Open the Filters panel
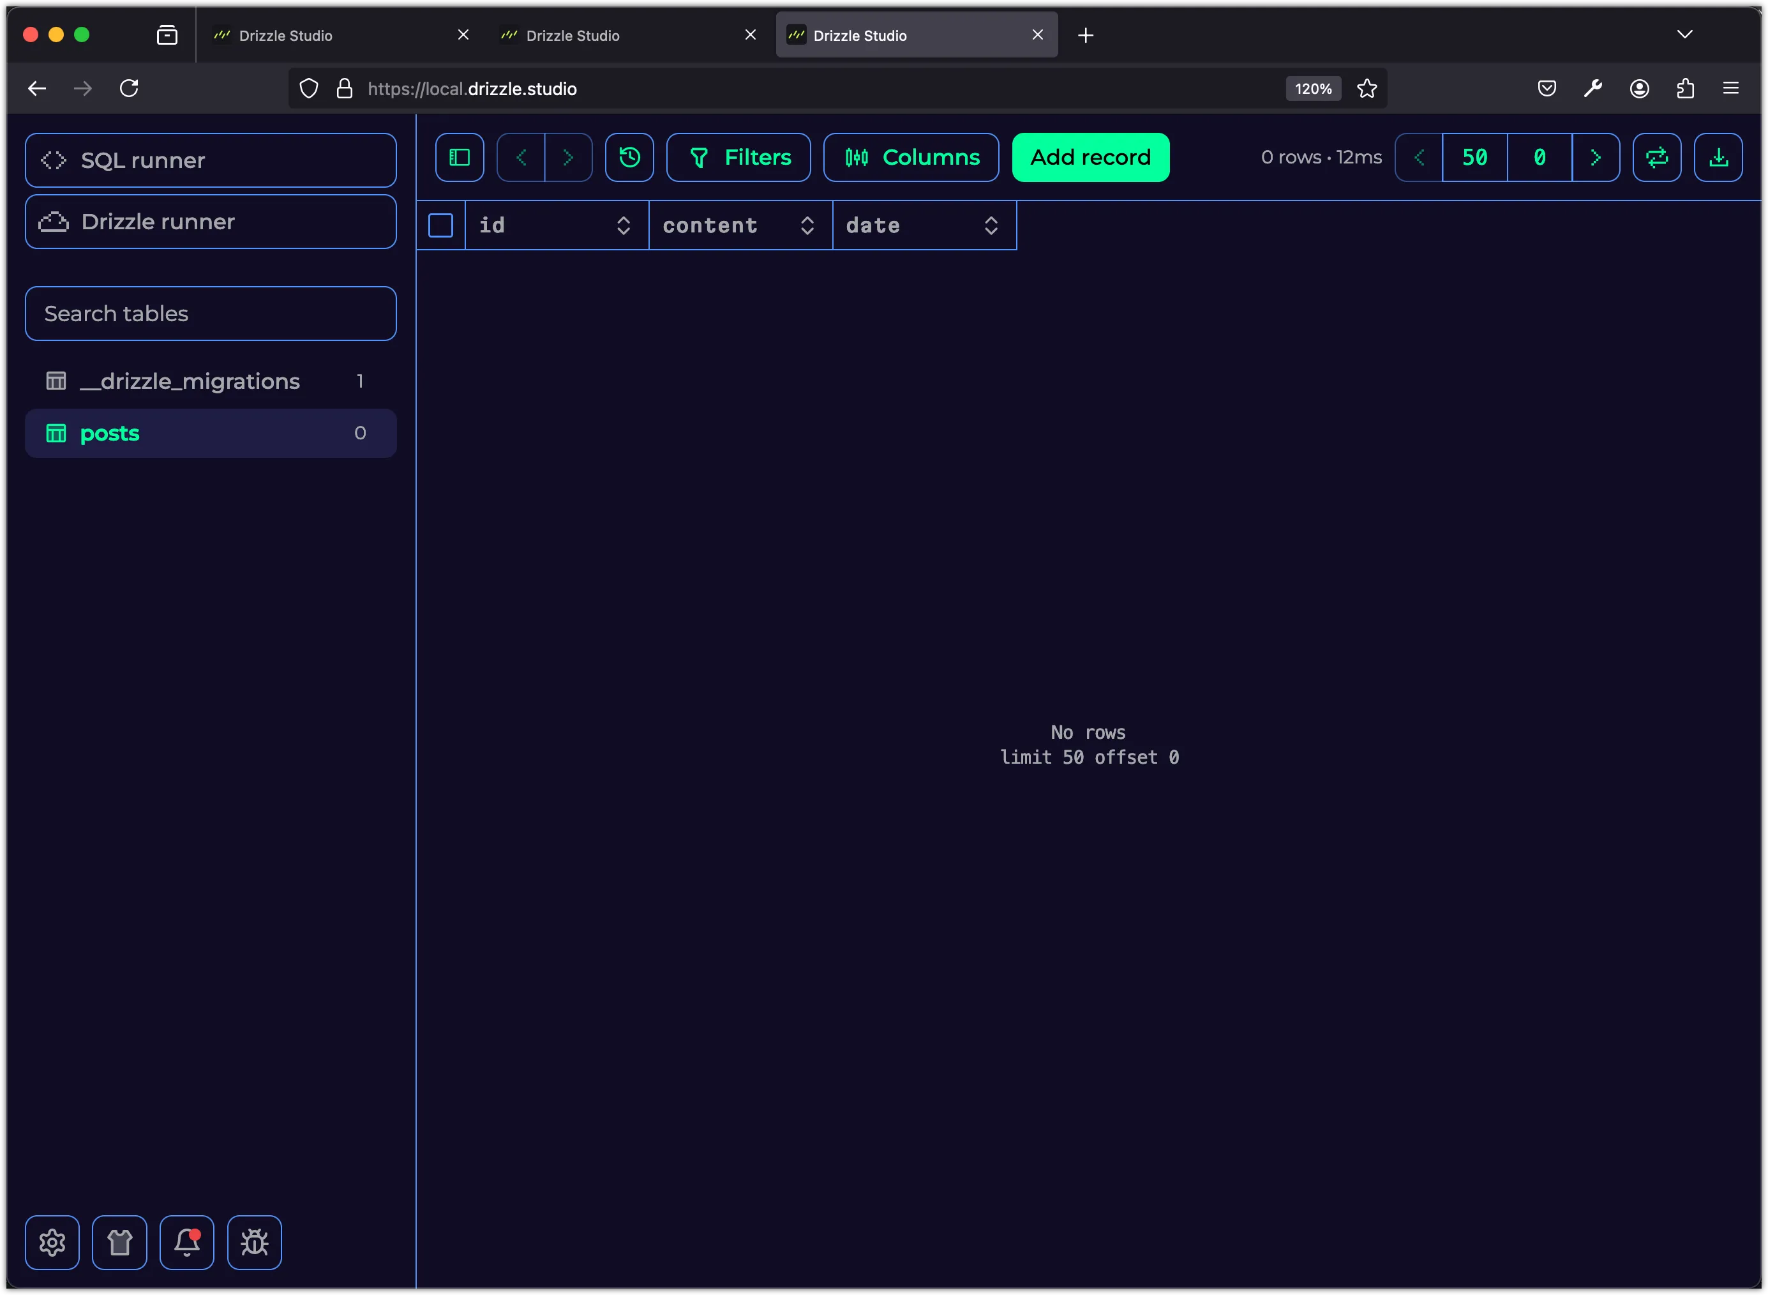 738,158
